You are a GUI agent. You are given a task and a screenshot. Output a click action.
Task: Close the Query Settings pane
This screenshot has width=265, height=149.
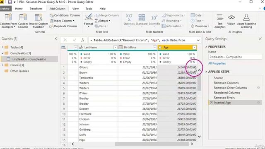[260, 39]
